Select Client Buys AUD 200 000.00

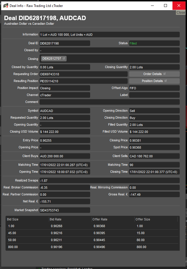pyautogui.click(x=65, y=156)
